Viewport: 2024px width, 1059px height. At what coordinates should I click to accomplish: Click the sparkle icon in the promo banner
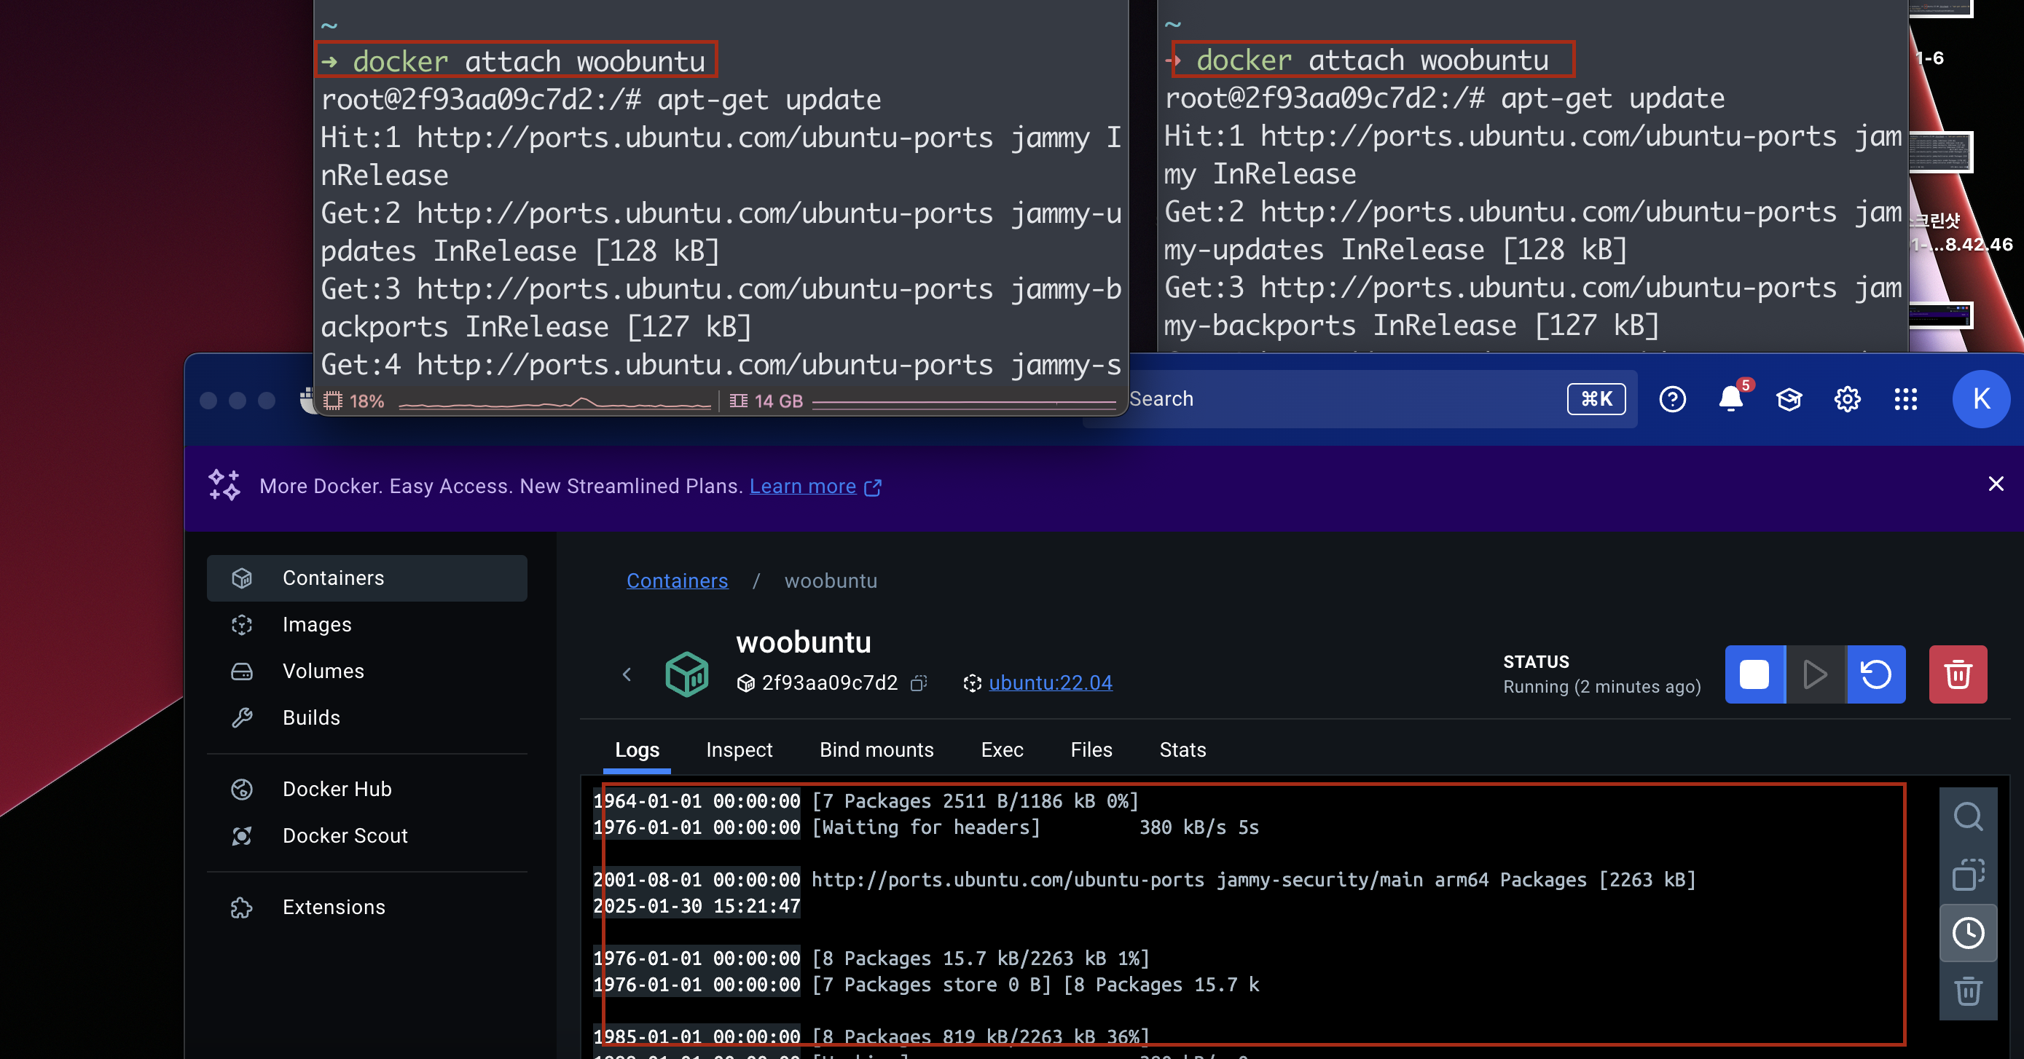224,486
